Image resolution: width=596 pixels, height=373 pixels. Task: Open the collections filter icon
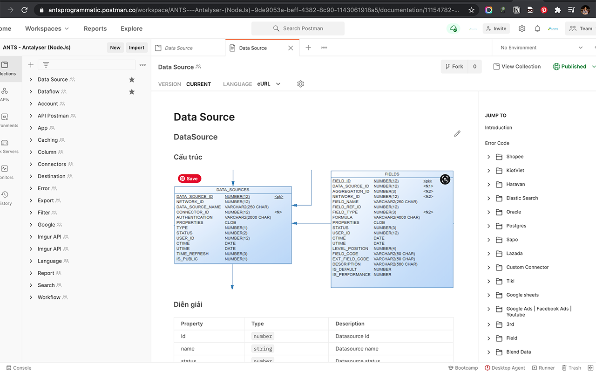(x=46, y=65)
